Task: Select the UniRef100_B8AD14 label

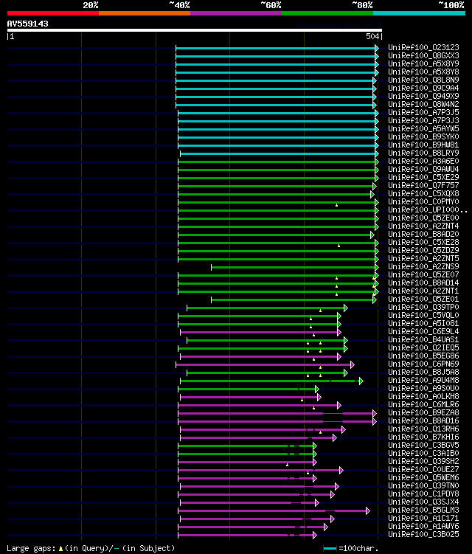Action: point(423,283)
